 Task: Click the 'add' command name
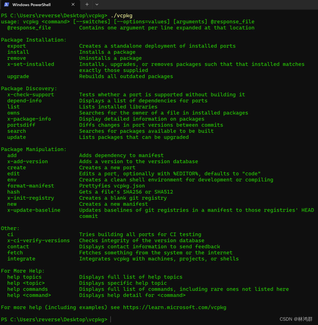coord(12,155)
